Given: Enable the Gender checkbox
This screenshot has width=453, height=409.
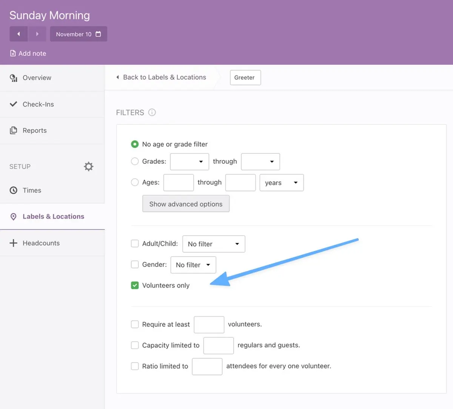Looking at the screenshot, I should [x=135, y=265].
